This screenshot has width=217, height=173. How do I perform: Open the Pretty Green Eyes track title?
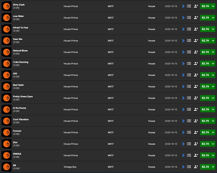pyautogui.click(x=23, y=97)
